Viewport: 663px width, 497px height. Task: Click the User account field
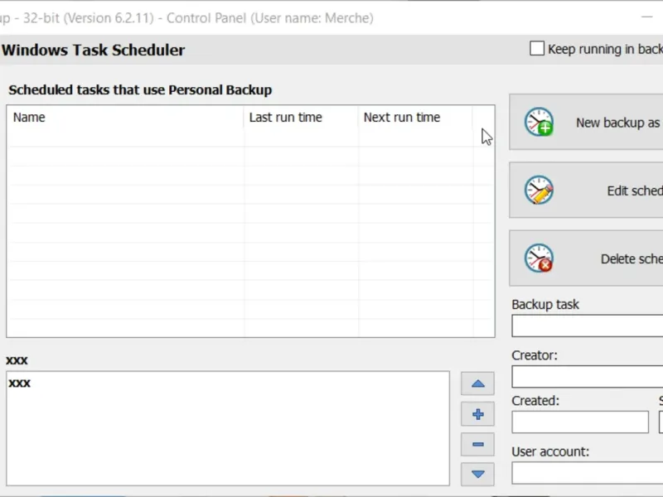coord(587,473)
